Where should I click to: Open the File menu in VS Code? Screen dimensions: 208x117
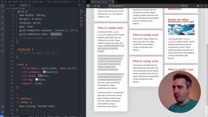[x=6, y=2]
